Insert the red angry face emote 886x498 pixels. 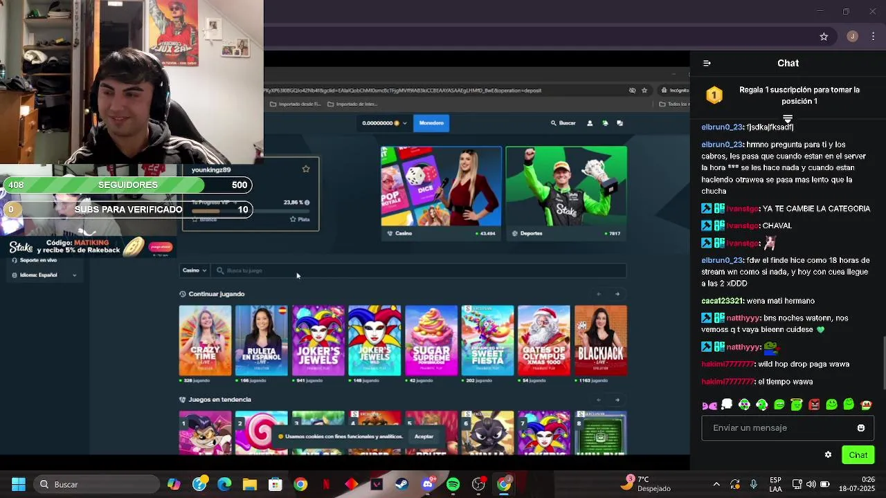click(x=814, y=405)
